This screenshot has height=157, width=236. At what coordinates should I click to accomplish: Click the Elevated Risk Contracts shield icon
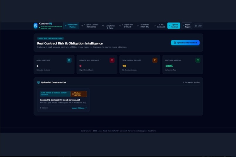point(112,60)
